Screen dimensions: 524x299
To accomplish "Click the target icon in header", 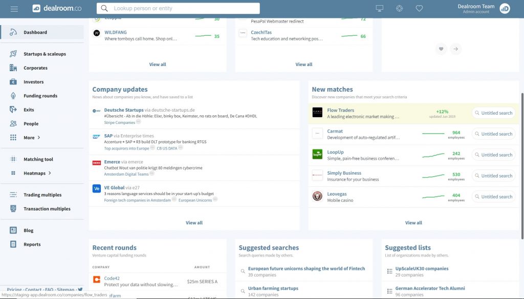I will [399, 9].
